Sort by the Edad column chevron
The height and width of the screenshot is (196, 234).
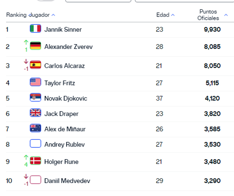point(173,15)
